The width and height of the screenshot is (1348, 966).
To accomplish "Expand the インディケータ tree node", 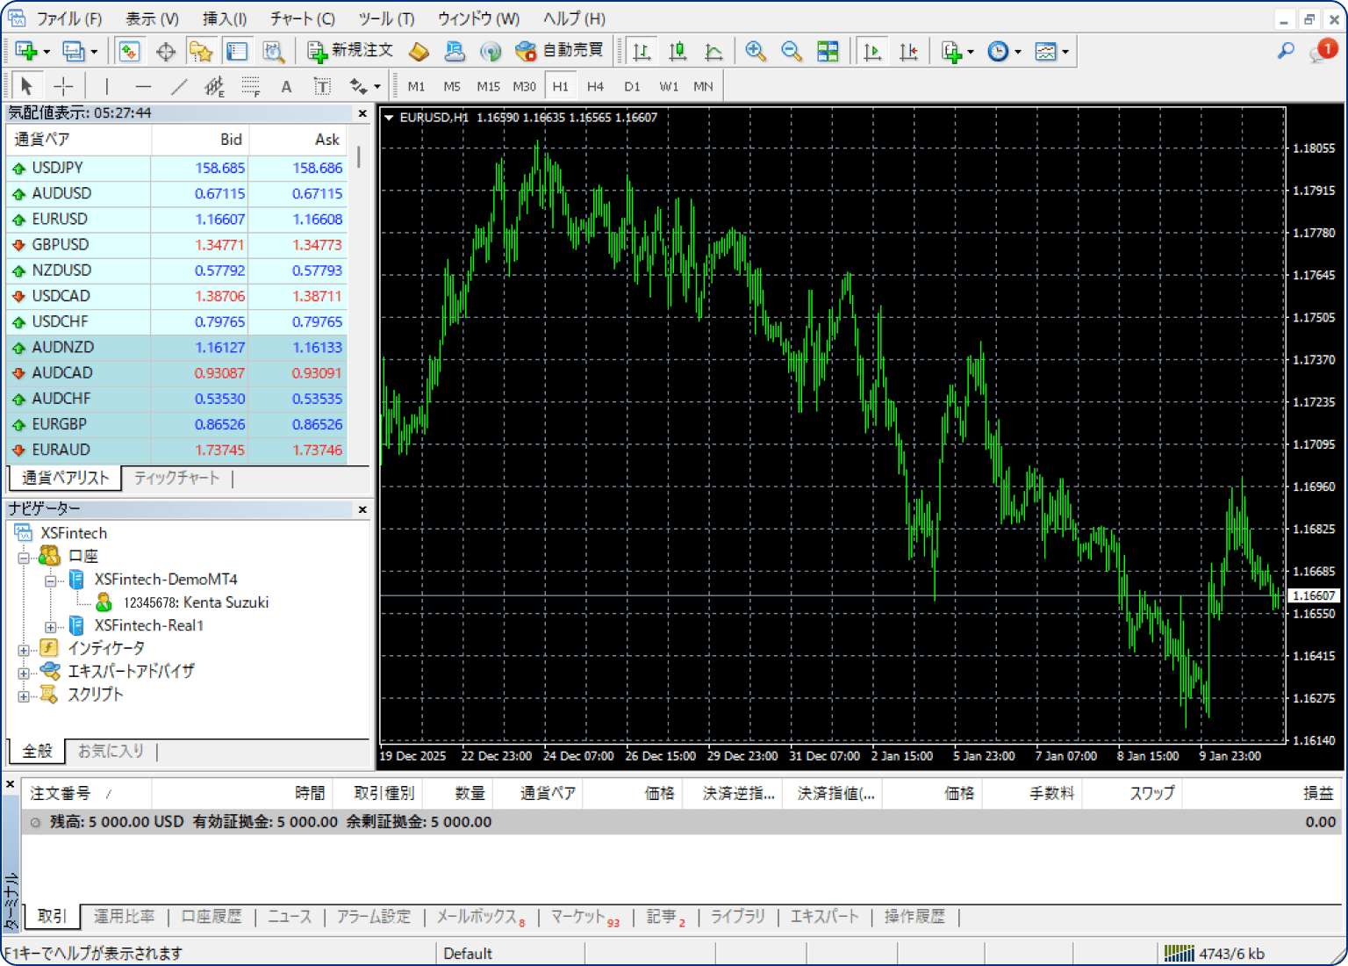I will (24, 649).
